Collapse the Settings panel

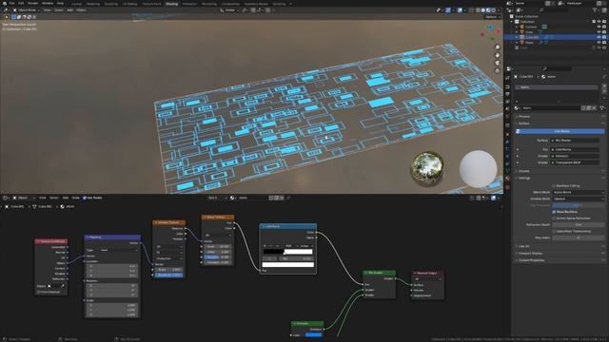click(x=524, y=178)
